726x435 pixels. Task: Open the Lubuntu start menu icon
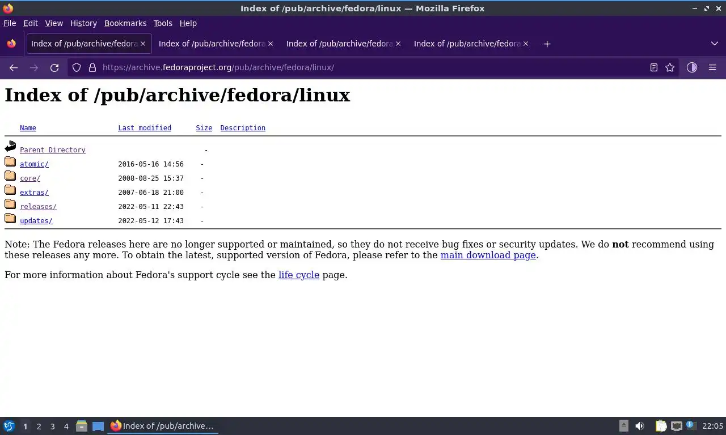[9, 426]
